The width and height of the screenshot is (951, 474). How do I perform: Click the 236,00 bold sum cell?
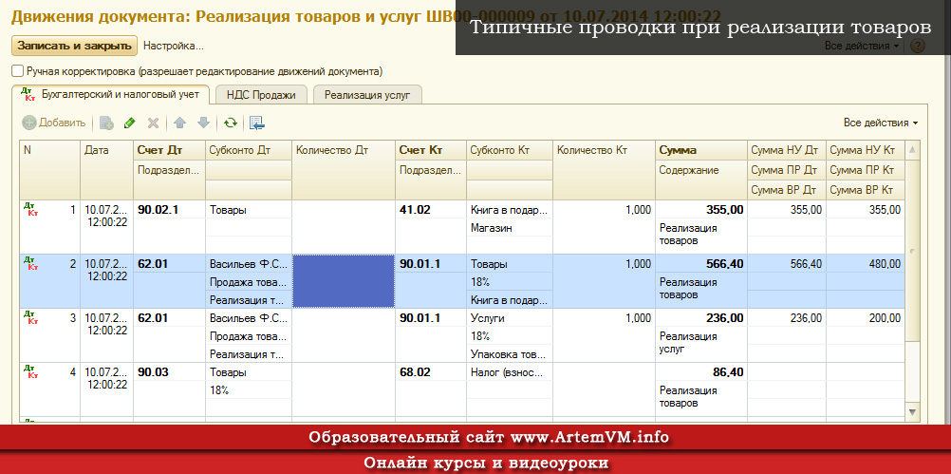[701, 318]
